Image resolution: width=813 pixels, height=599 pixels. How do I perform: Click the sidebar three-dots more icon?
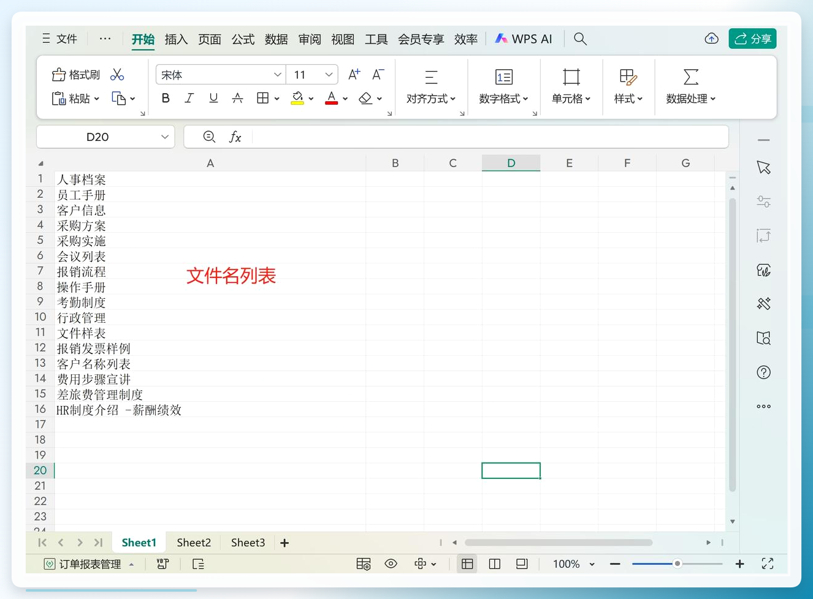click(x=763, y=406)
